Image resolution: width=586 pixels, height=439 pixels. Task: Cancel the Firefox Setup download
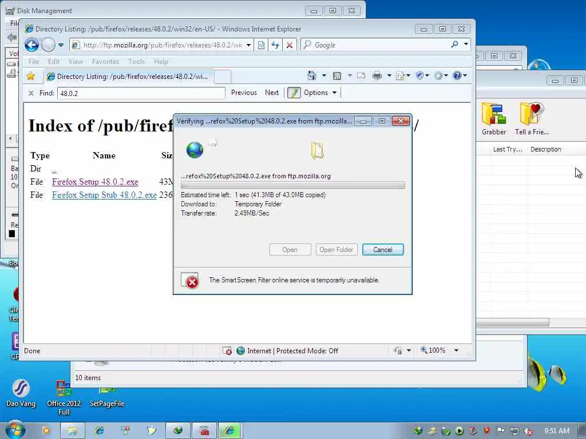tap(383, 250)
